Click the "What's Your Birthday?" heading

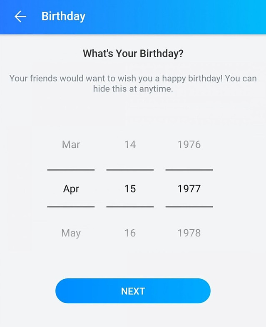[133, 54]
